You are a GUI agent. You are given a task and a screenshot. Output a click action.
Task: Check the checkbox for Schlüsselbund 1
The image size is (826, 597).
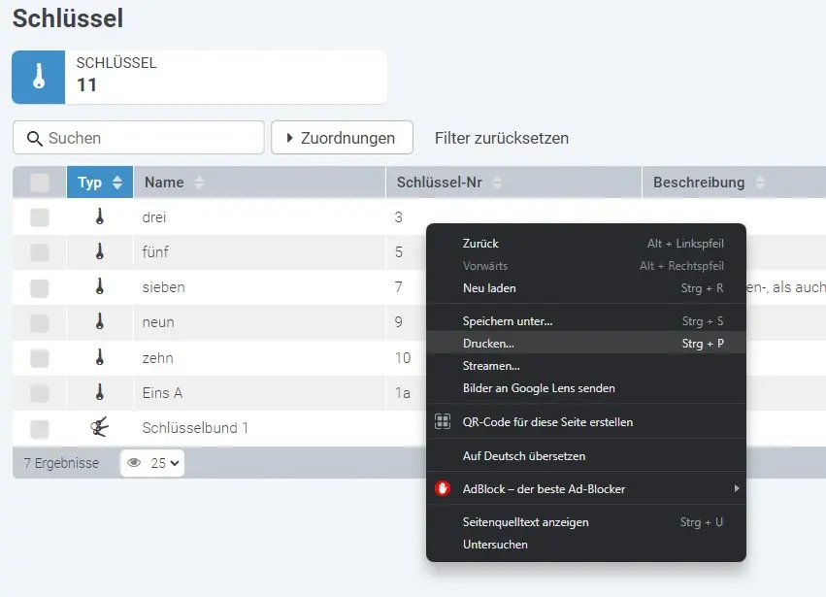[39, 426]
